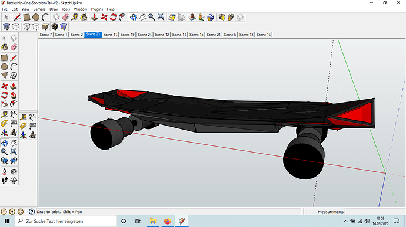Image resolution: width=406 pixels, height=227 pixels.
Task: Click Add Location in the top toolbar
Action: (x=172, y=17)
